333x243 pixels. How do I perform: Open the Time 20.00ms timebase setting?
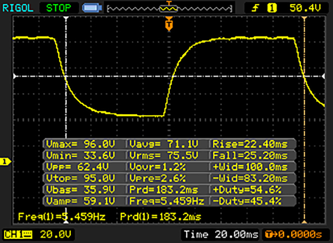[x=221, y=233]
